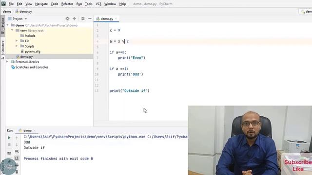The image size is (312, 175).
Task: Close the demo.py editor tab
Action: [x=116, y=18]
